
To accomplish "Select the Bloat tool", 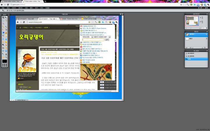I will (3, 51).
